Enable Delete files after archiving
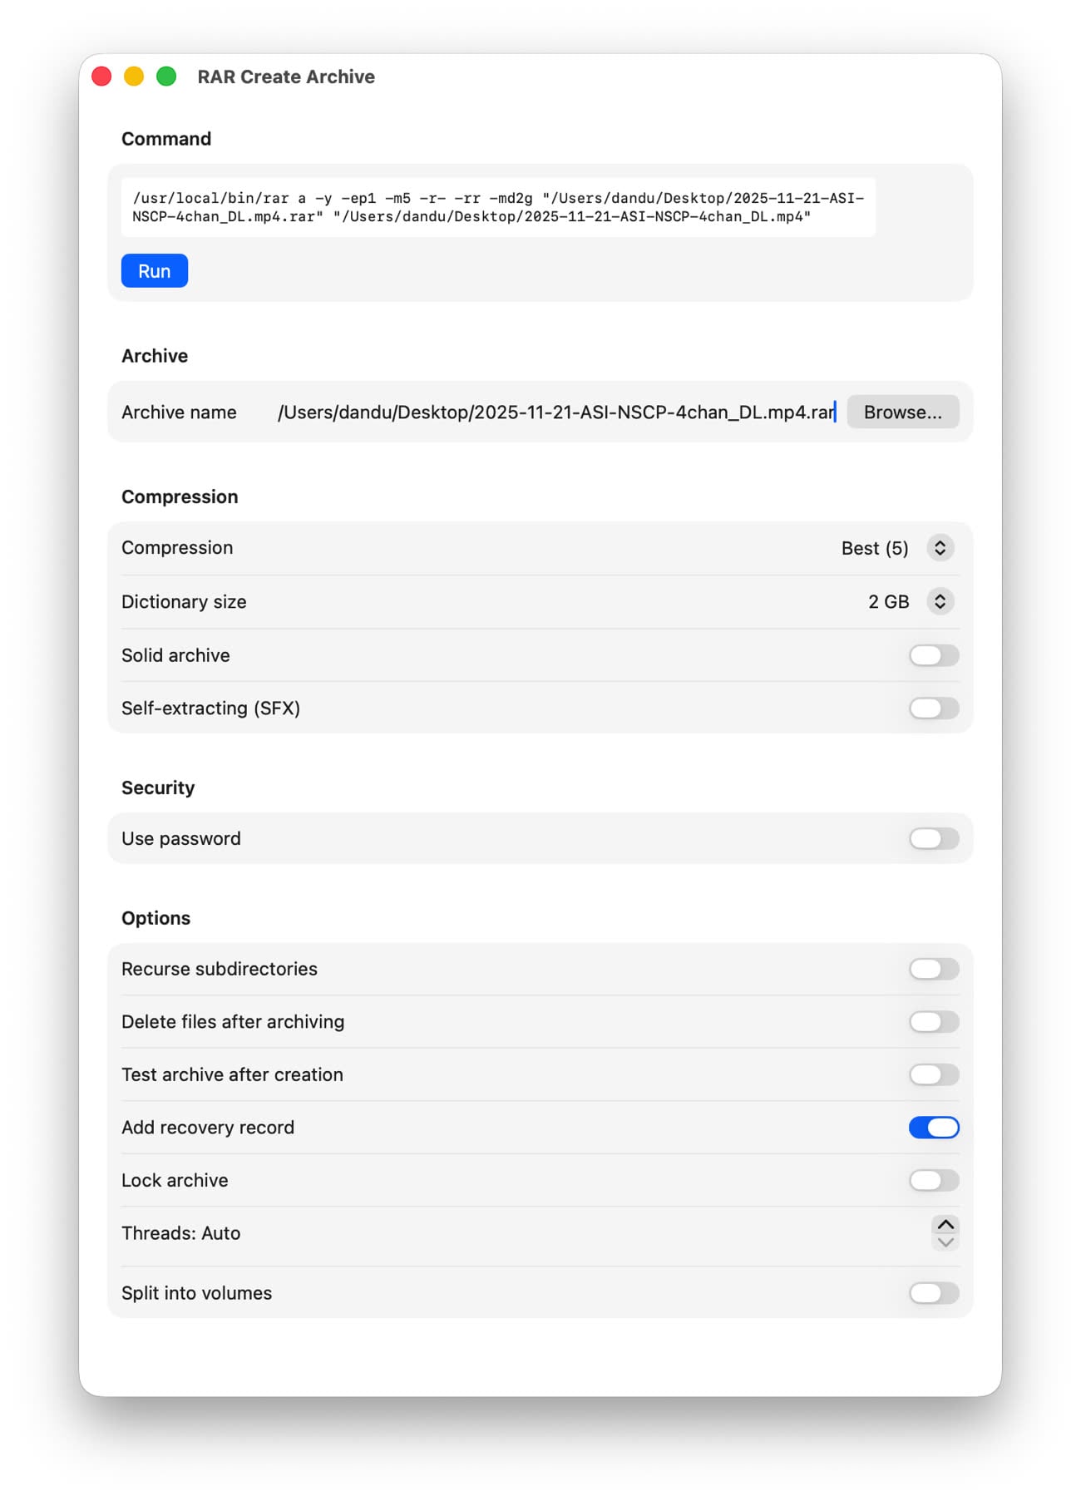Viewport: 1081px width, 1501px height. point(933,1022)
